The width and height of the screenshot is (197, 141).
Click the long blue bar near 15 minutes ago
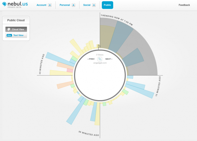click(140, 91)
